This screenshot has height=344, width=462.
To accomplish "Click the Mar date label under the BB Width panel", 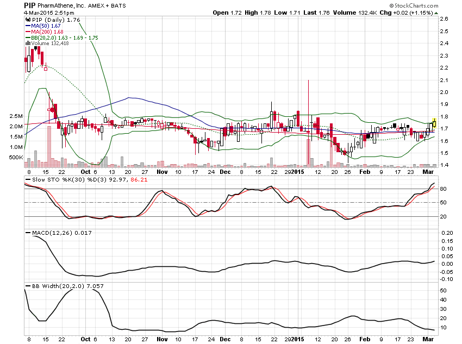I will tap(428, 339).
